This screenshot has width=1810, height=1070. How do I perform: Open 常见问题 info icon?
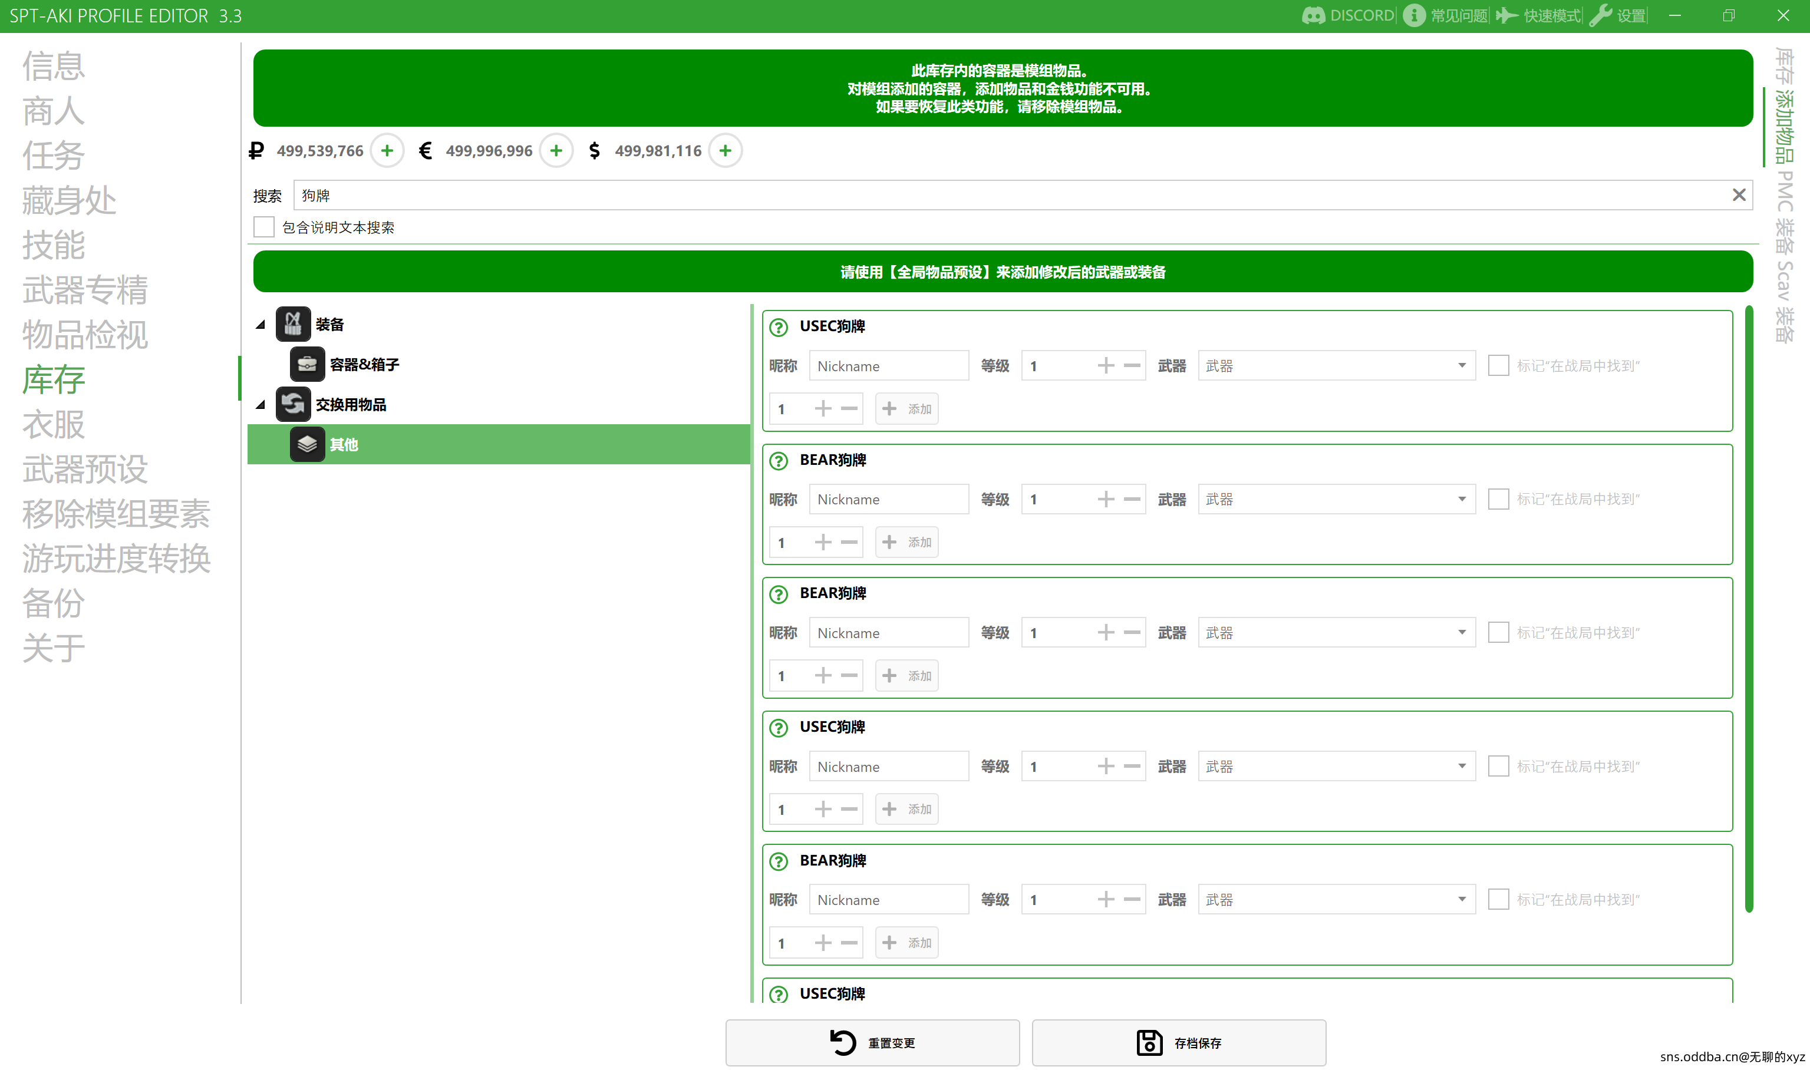click(1414, 16)
